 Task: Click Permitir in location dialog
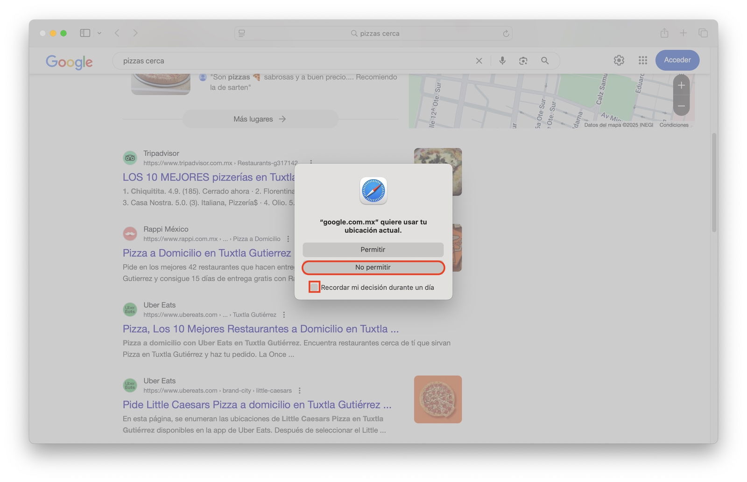(373, 250)
